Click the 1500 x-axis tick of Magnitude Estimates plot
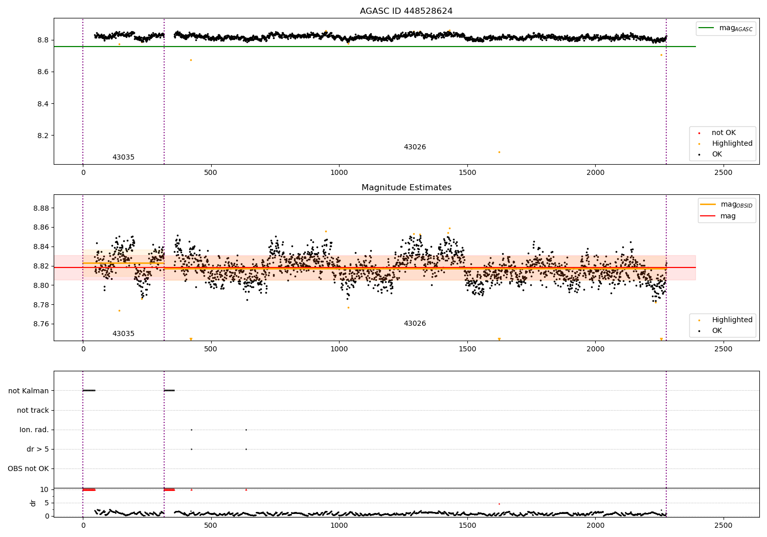This screenshot has height=537, width=767. pyautogui.click(x=467, y=349)
